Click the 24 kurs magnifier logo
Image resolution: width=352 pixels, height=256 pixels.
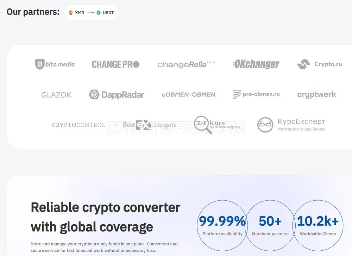coord(217,125)
